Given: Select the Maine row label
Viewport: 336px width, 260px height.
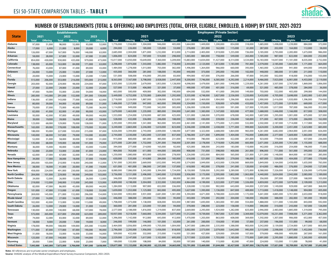Looking at the screenshot, I should (x=11, y=119).
